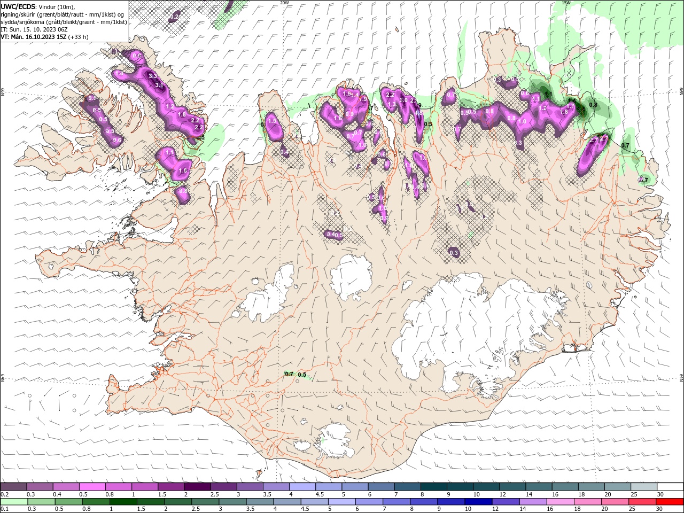Click the 'IT: Sun. 15. 10. 2023 06Z' line
684x513 pixels.
tap(34, 29)
